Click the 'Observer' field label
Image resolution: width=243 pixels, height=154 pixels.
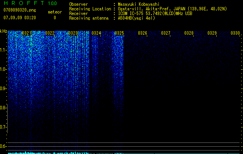point(78,4)
